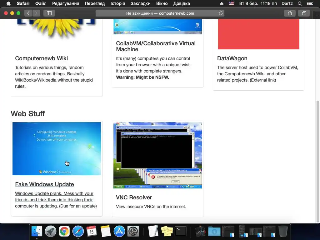
Task: Click the 'Web Stuff' section heading
Action: pyautogui.click(x=28, y=114)
